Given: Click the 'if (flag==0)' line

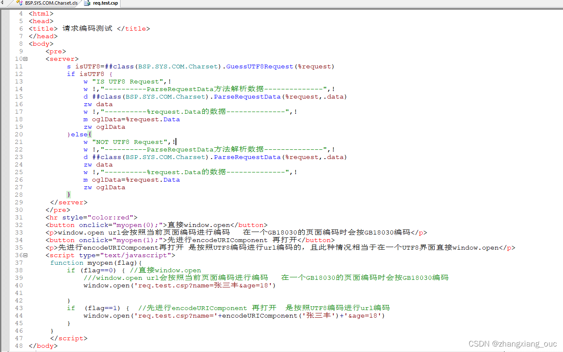Looking at the screenshot, I should (134, 270).
